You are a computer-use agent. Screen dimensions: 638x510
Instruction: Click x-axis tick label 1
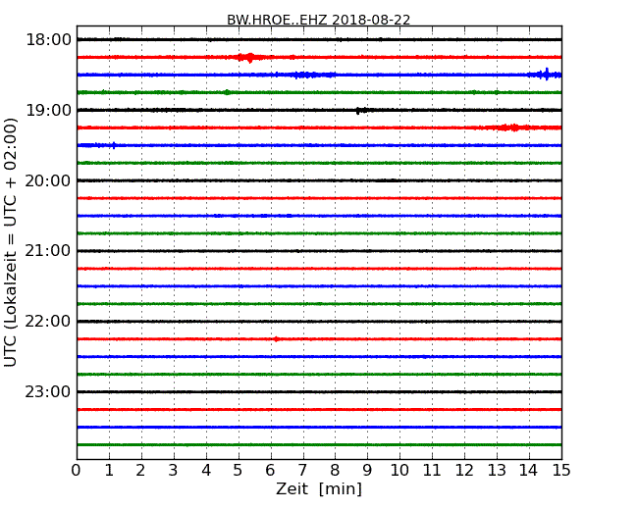tap(109, 471)
